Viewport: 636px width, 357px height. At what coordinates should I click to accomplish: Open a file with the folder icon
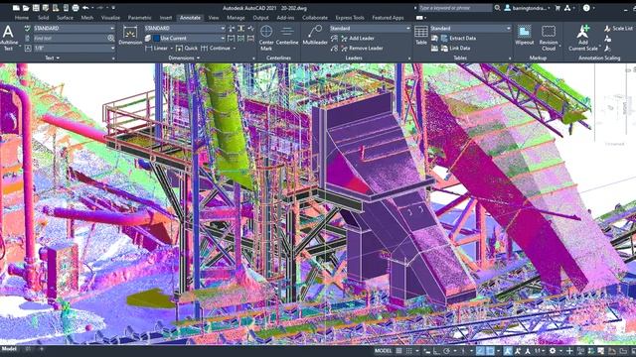(x=26, y=8)
